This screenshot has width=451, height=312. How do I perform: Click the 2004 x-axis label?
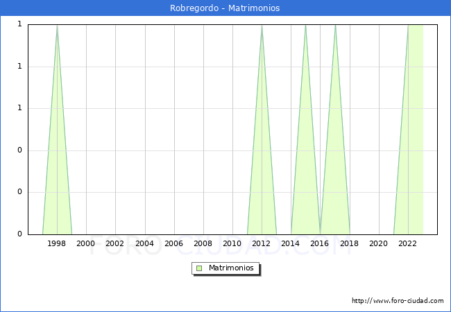[x=144, y=243]
